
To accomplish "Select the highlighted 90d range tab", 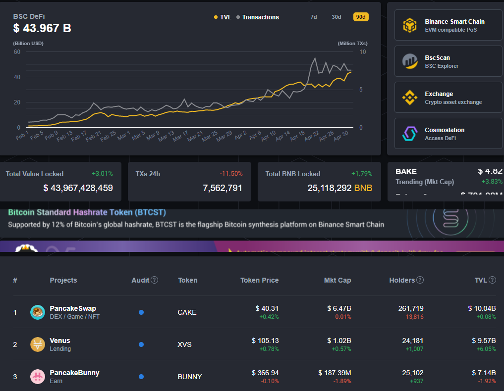I will 360,17.
